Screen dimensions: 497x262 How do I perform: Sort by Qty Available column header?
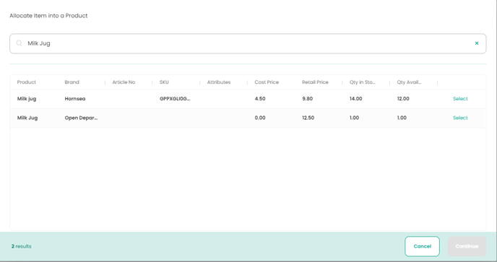409,82
